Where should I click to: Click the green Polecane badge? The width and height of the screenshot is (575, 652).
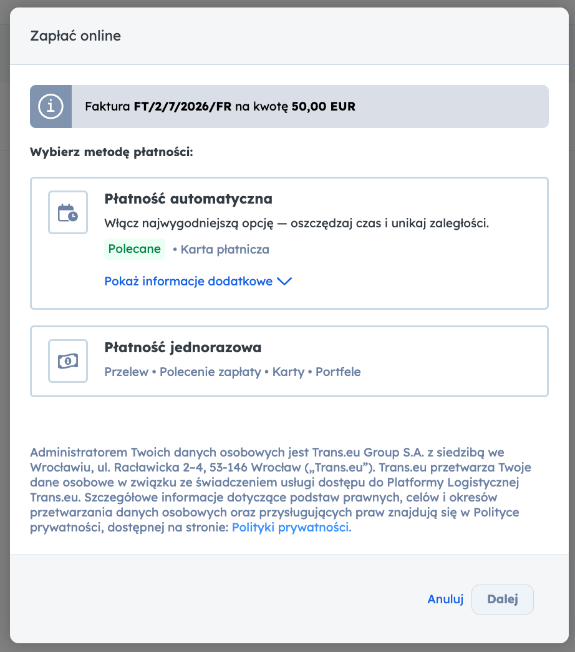pyautogui.click(x=135, y=249)
